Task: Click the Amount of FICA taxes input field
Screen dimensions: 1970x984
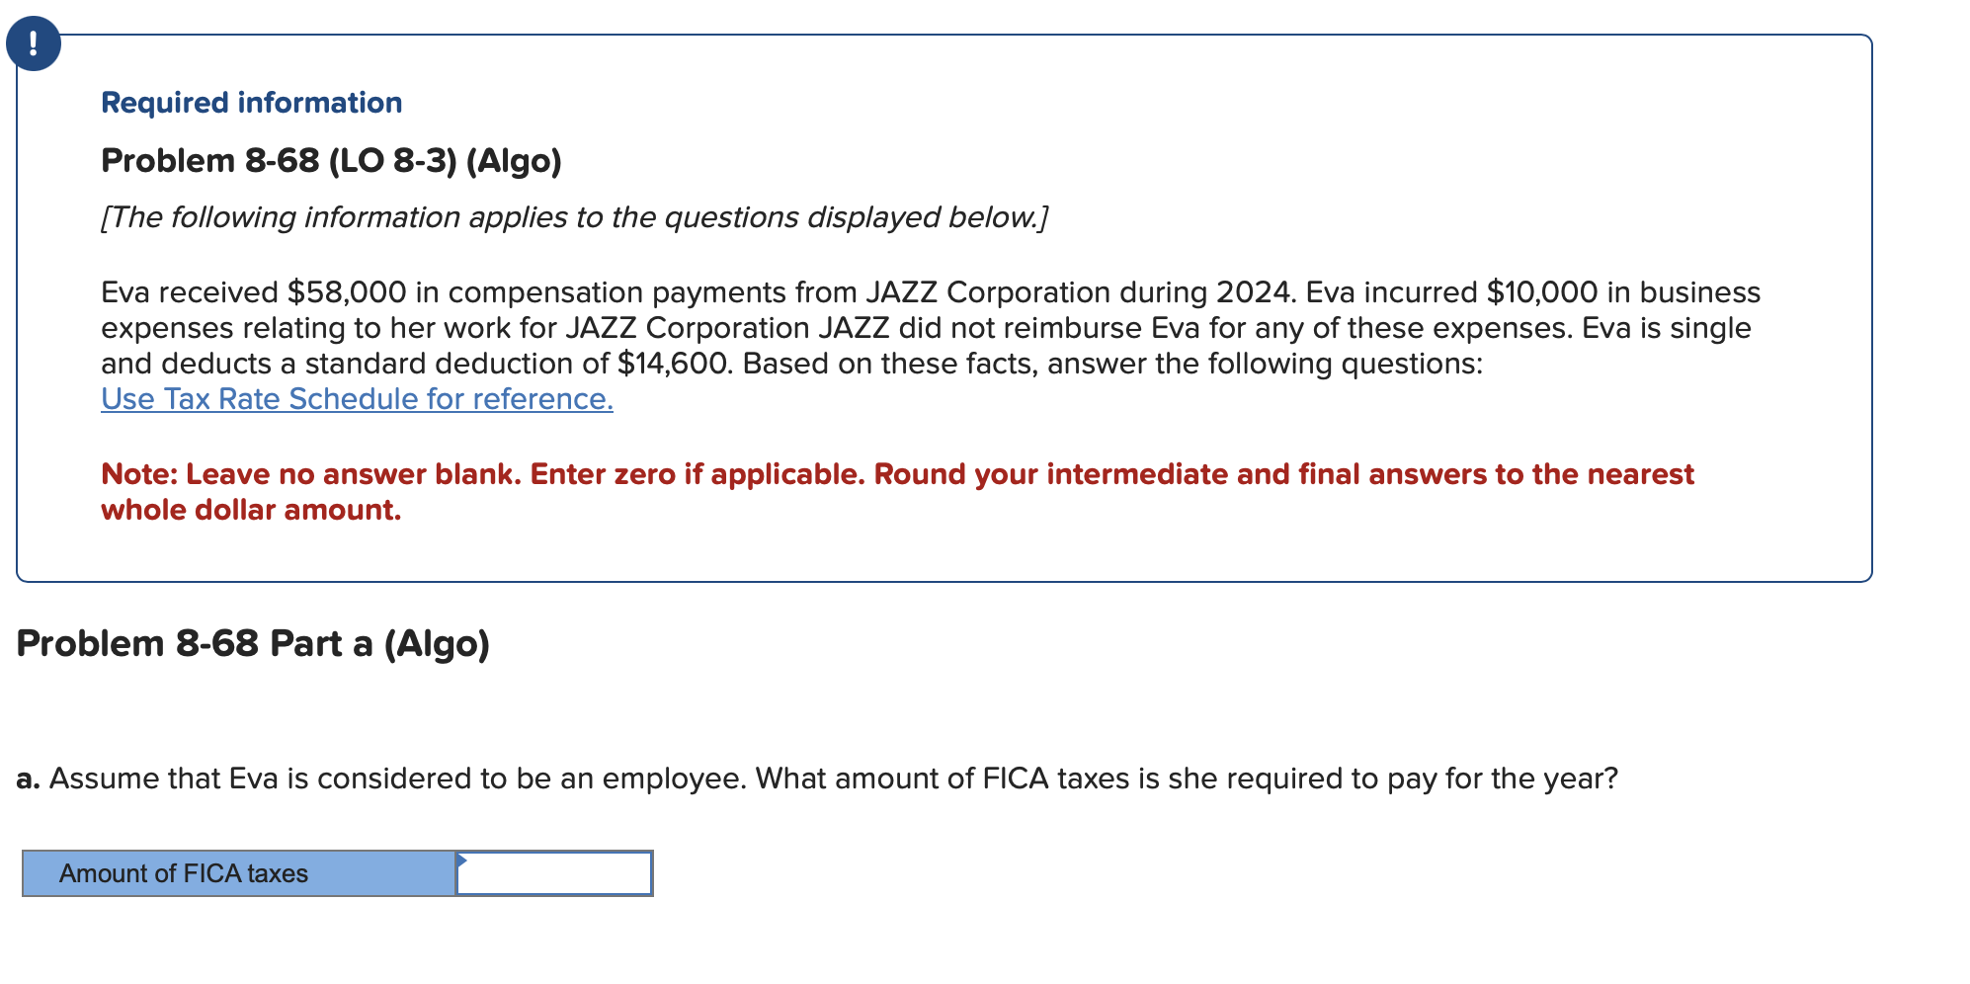Action: pos(553,873)
